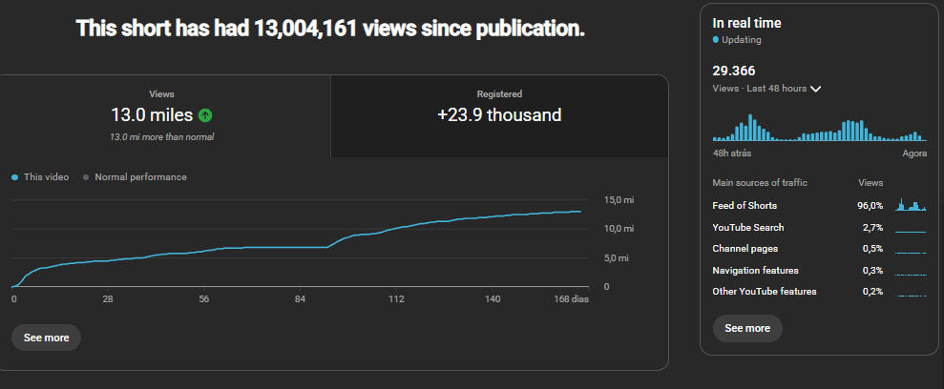The width and height of the screenshot is (944, 389).
Task: Click the 48-hour real time bar chart
Action: click(x=819, y=128)
